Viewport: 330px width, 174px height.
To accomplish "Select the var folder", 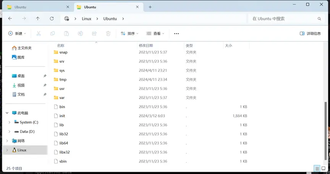I will (x=61, y=98).
